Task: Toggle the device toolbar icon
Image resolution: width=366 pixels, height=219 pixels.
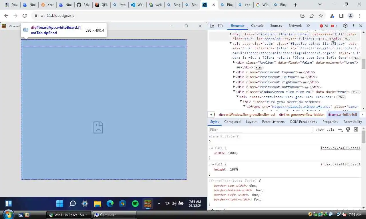Action: pyautogui.click(x=220, y=26)
